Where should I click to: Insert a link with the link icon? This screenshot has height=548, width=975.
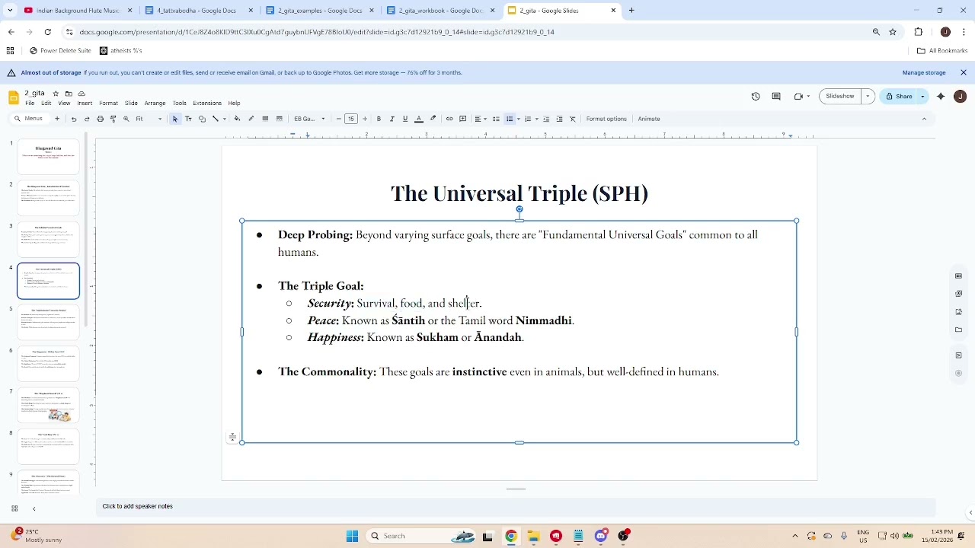pyautogui.click(x=449, y=119)
